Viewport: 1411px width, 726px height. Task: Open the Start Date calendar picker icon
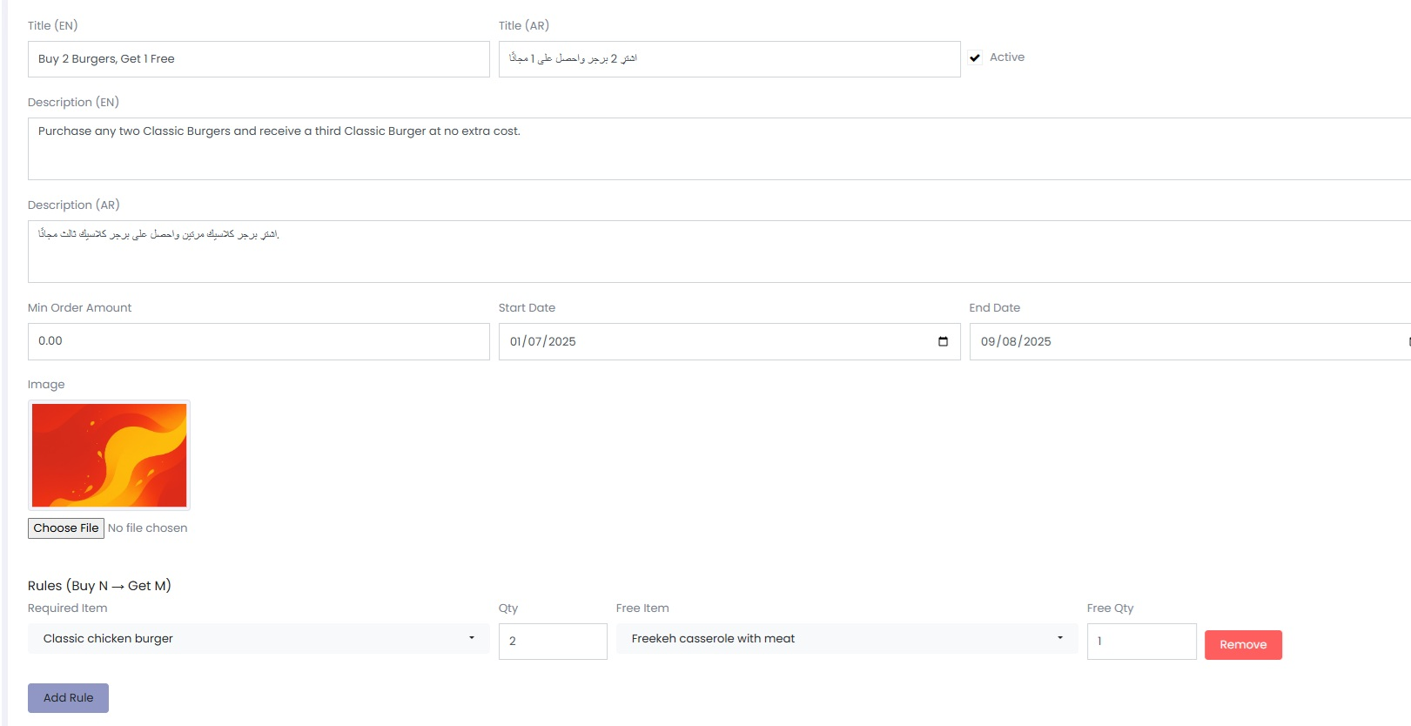[x=943, y=341]
